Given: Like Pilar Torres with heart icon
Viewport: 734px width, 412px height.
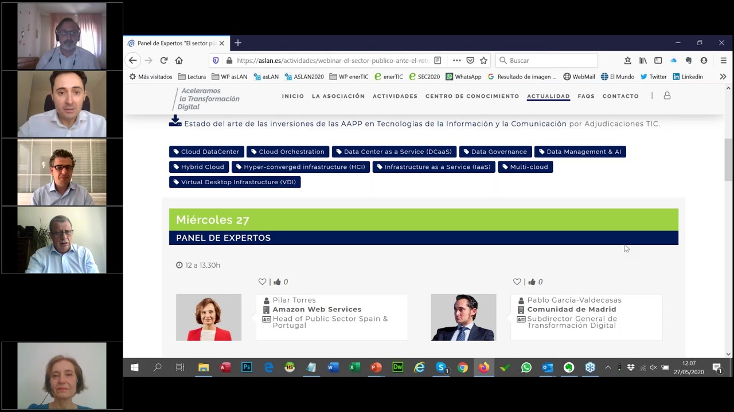Looking at the screenshot, I should [x=263, y=282].
